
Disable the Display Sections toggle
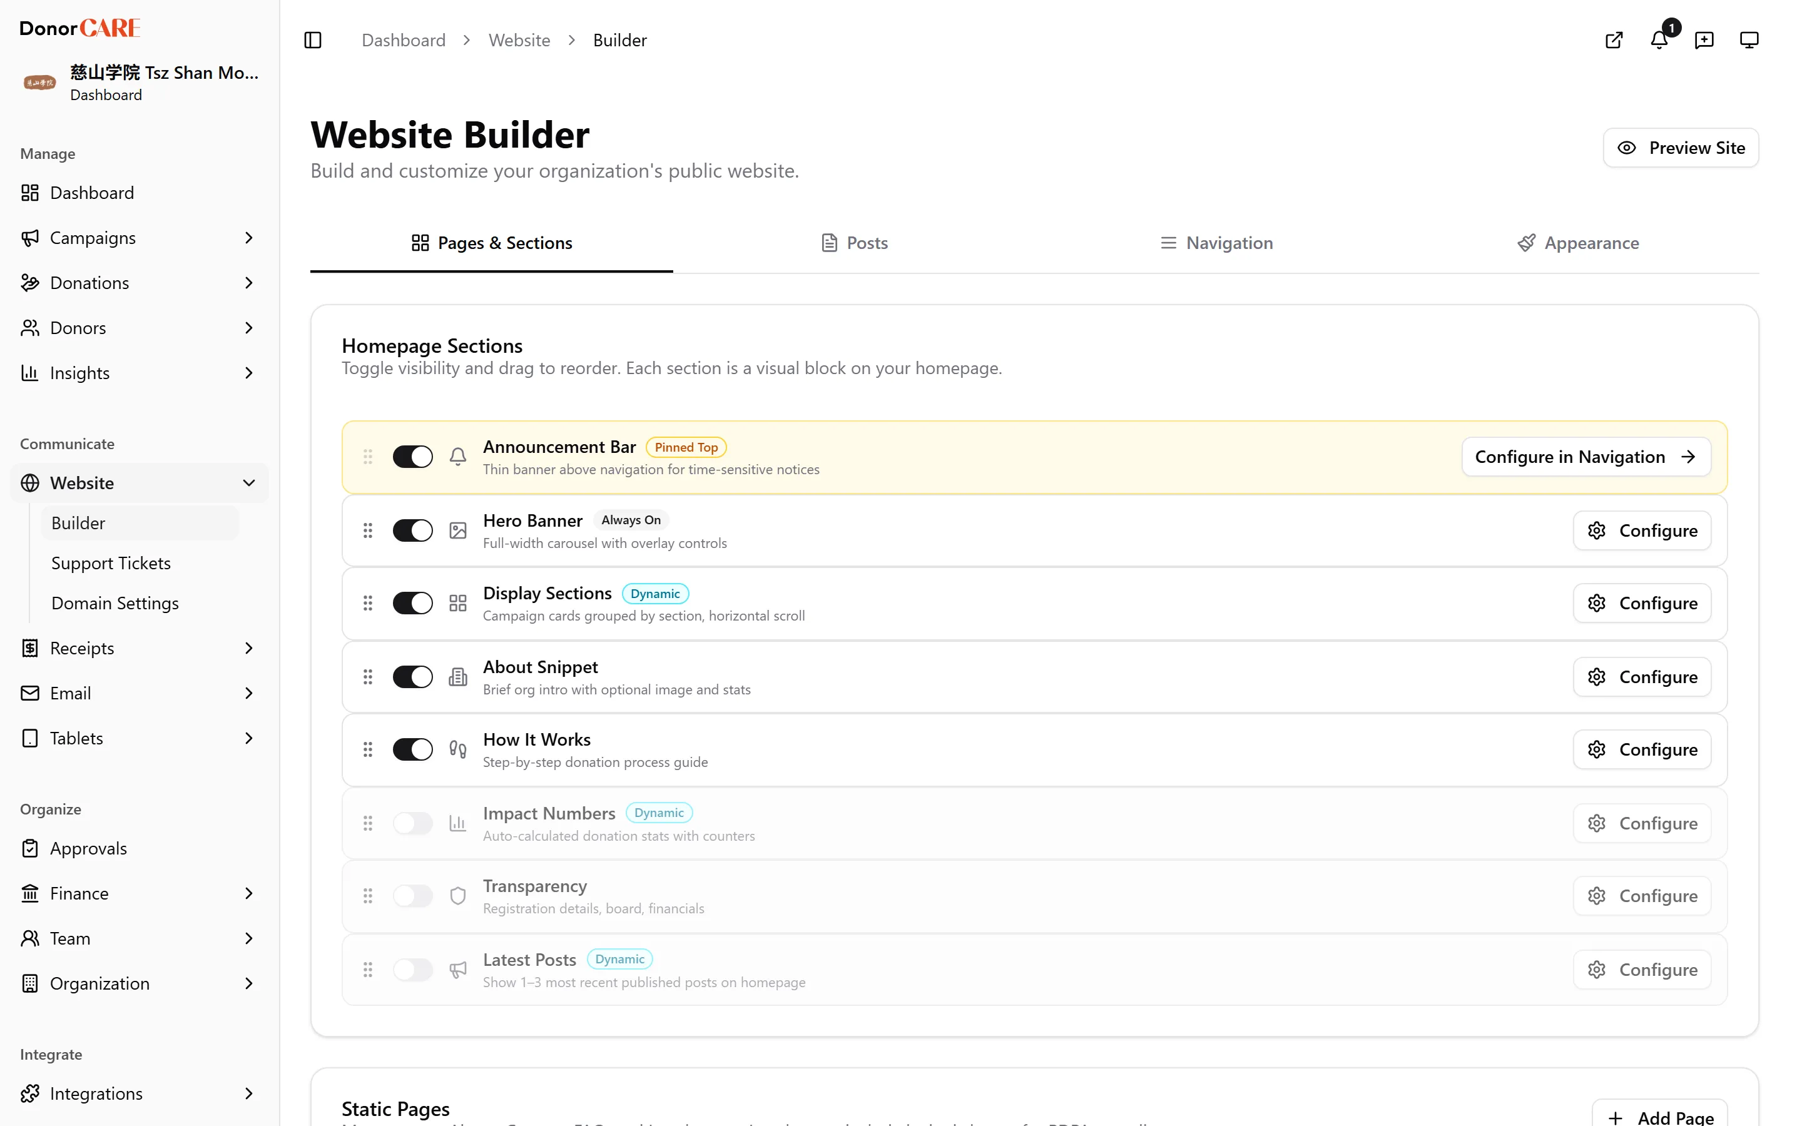(x=412, y=603)
